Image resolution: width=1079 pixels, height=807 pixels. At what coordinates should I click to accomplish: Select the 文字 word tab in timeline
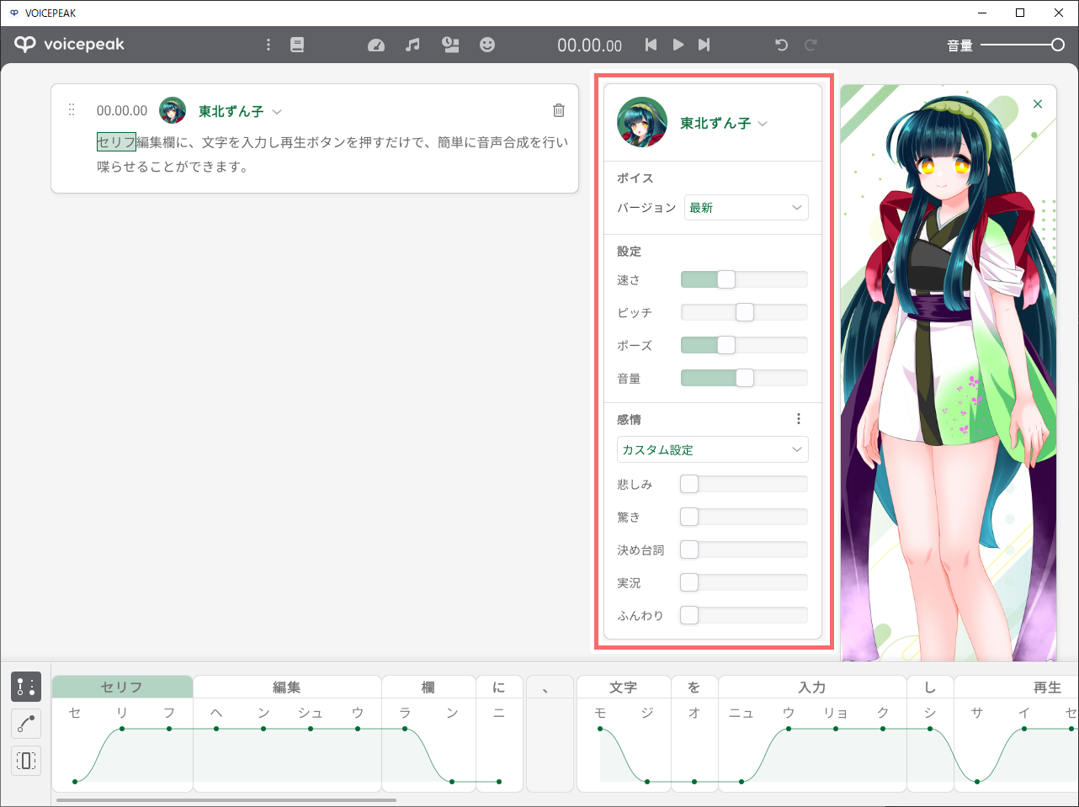624,687
